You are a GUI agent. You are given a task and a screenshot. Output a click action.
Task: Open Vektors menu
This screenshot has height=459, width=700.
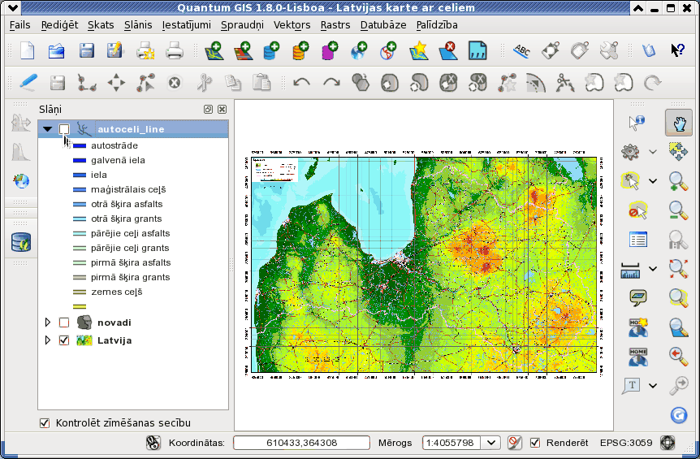292,25
